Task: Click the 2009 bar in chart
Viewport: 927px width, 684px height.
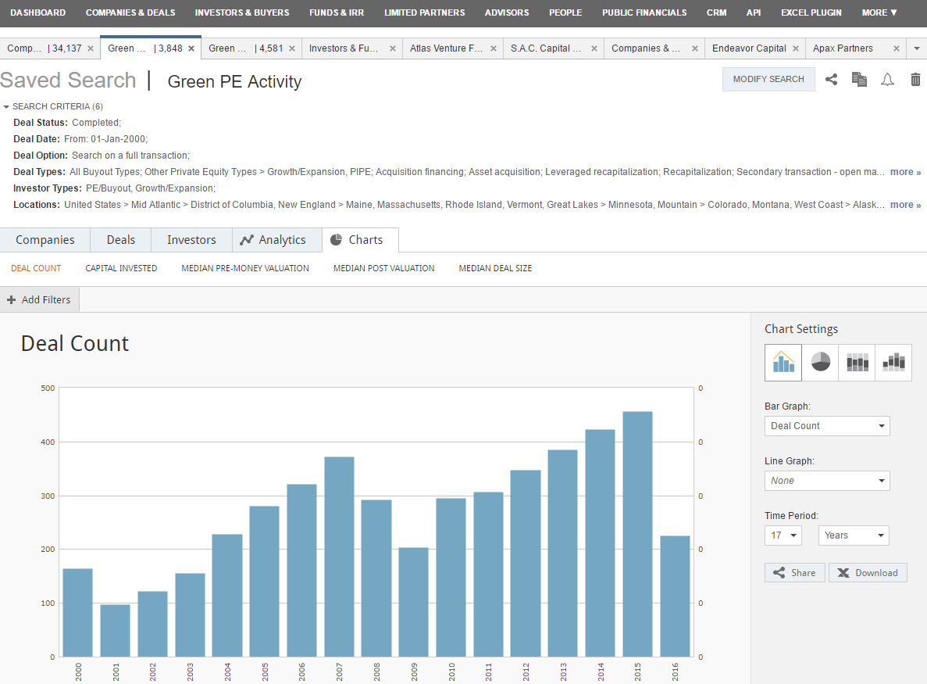Action: tap(413, 603)
